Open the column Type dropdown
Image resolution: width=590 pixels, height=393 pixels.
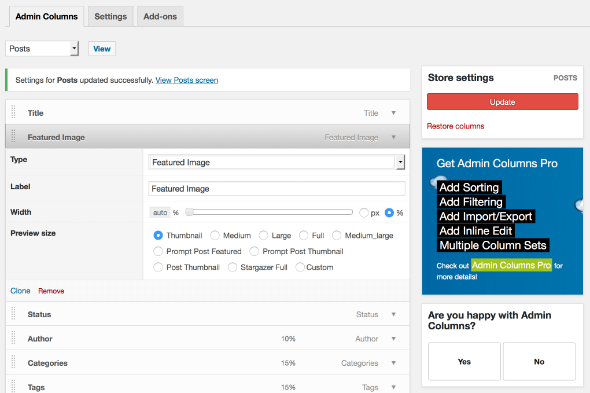click(276, 163)
